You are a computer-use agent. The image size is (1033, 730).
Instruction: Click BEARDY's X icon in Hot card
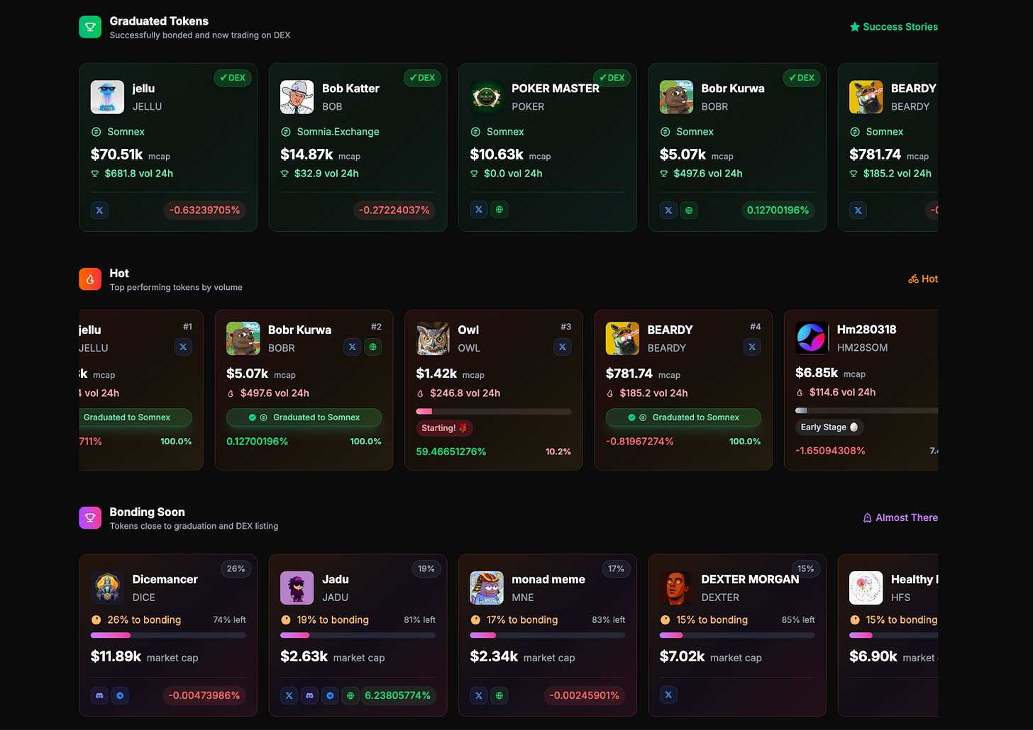[x=752, y=347]
